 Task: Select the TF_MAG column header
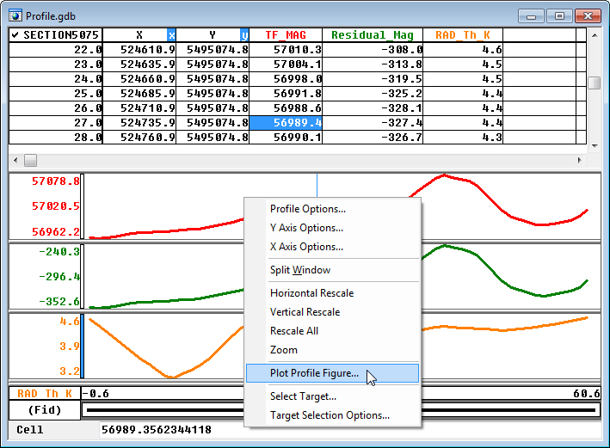[x=286, y=35]
